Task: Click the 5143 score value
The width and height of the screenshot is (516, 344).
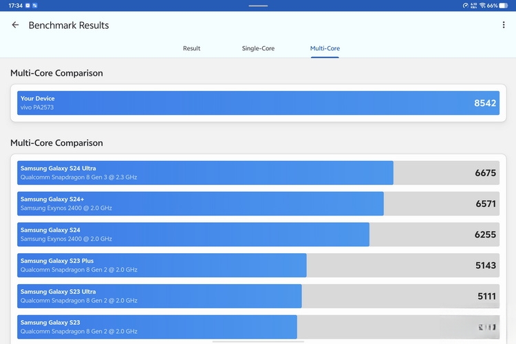Action: (x=486, y=266)
